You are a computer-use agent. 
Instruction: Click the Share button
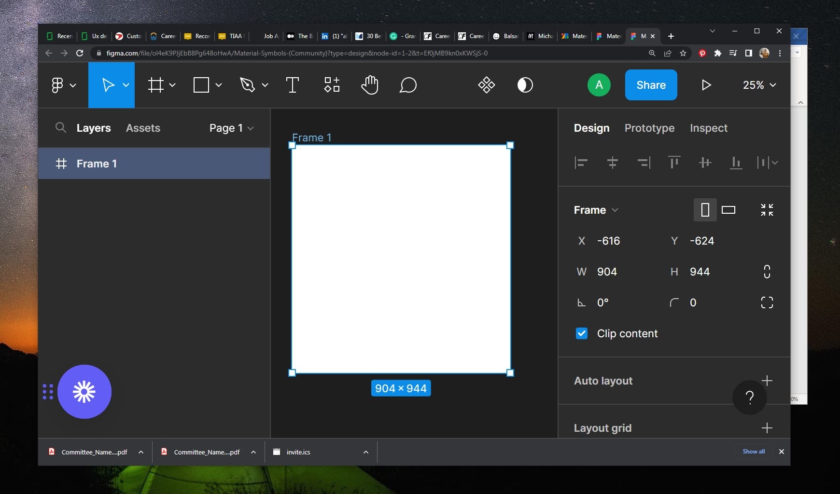[651, 85]
